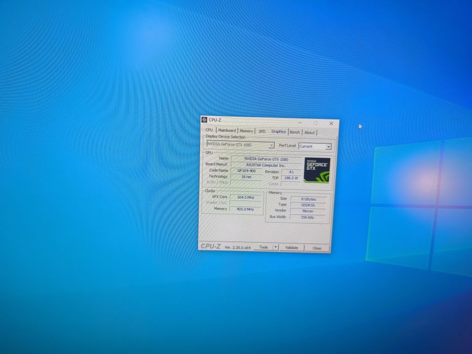Minimize the CPU-Z window

click(x=300, y=122)
